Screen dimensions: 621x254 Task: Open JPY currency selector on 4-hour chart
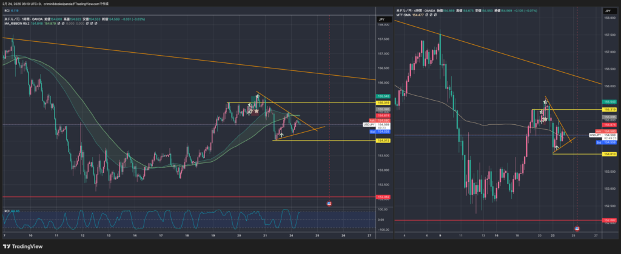[x=608, y=11]
